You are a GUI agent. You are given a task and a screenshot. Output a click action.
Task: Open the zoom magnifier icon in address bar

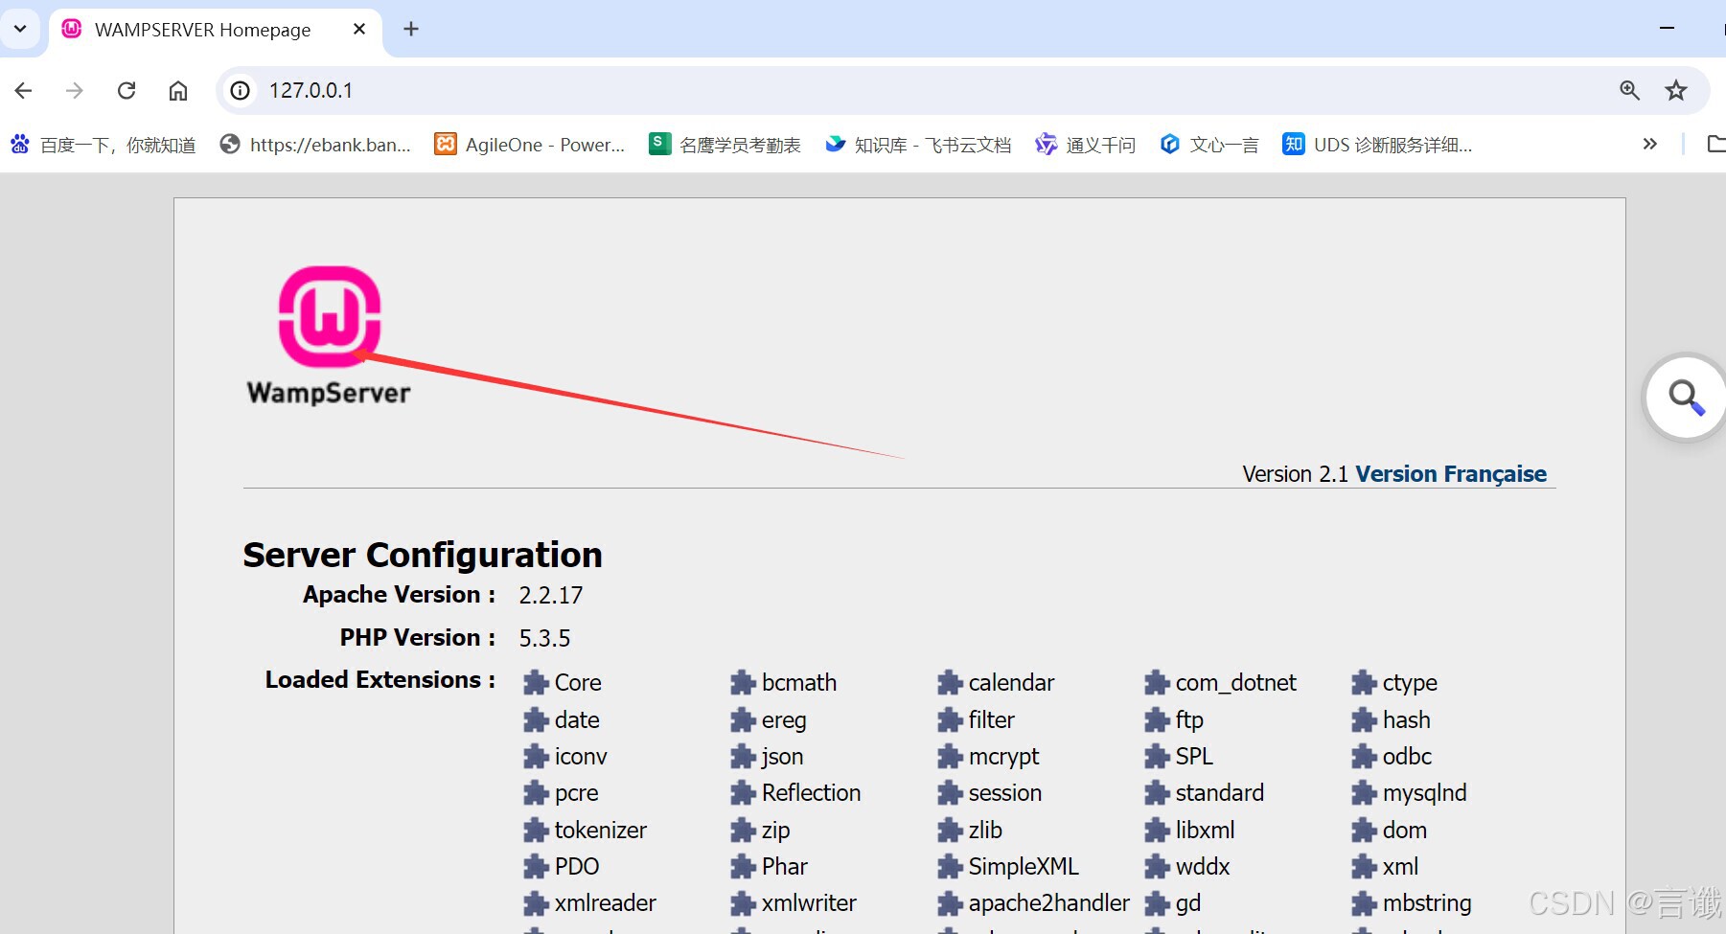(x=1629, y=90)
